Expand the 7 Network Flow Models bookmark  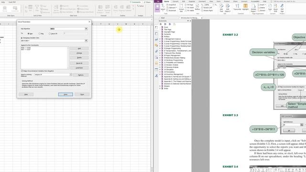coord(160,53)
